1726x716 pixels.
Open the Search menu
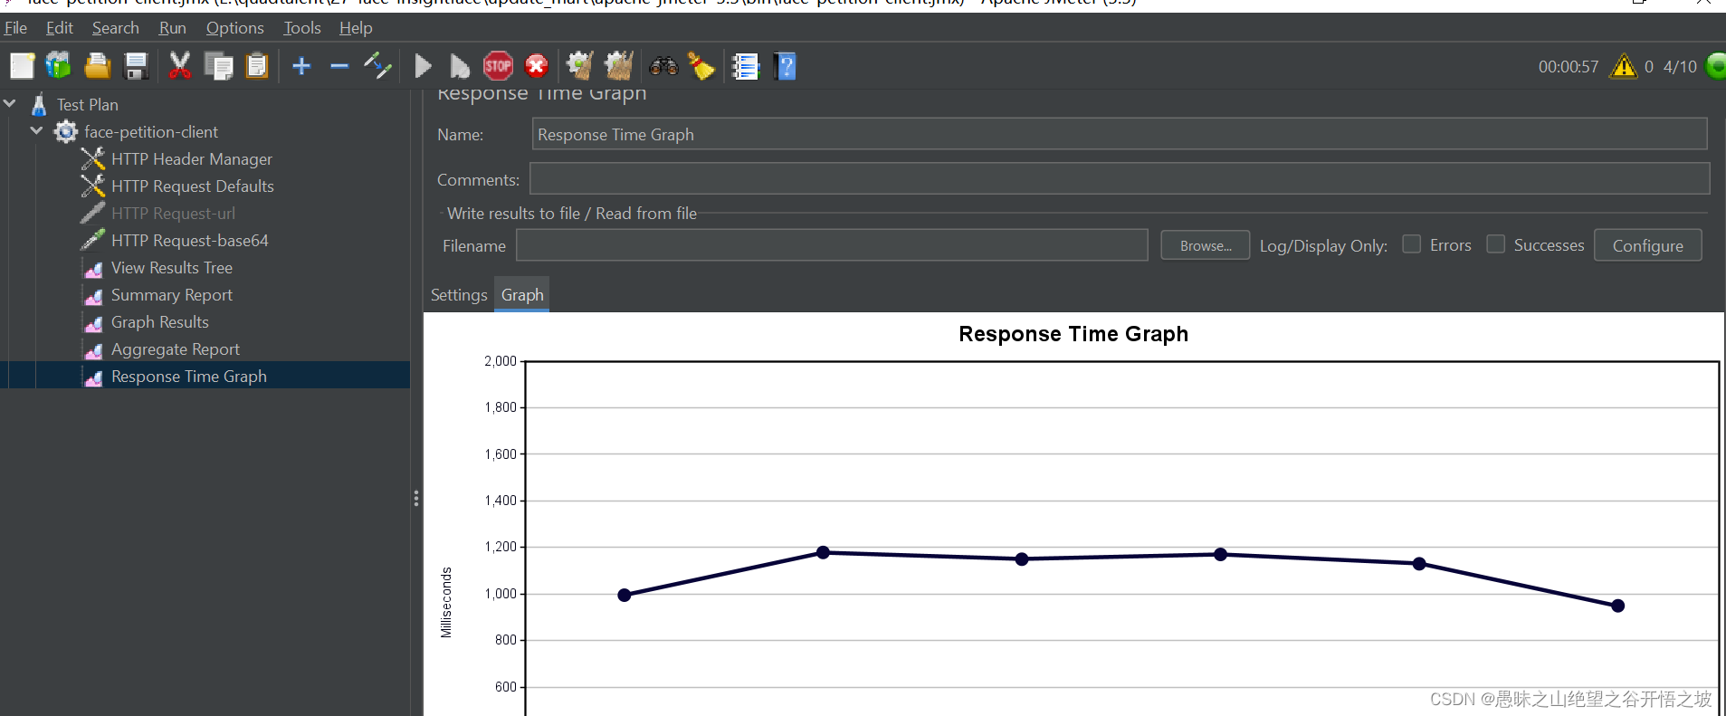click(116, 28)
